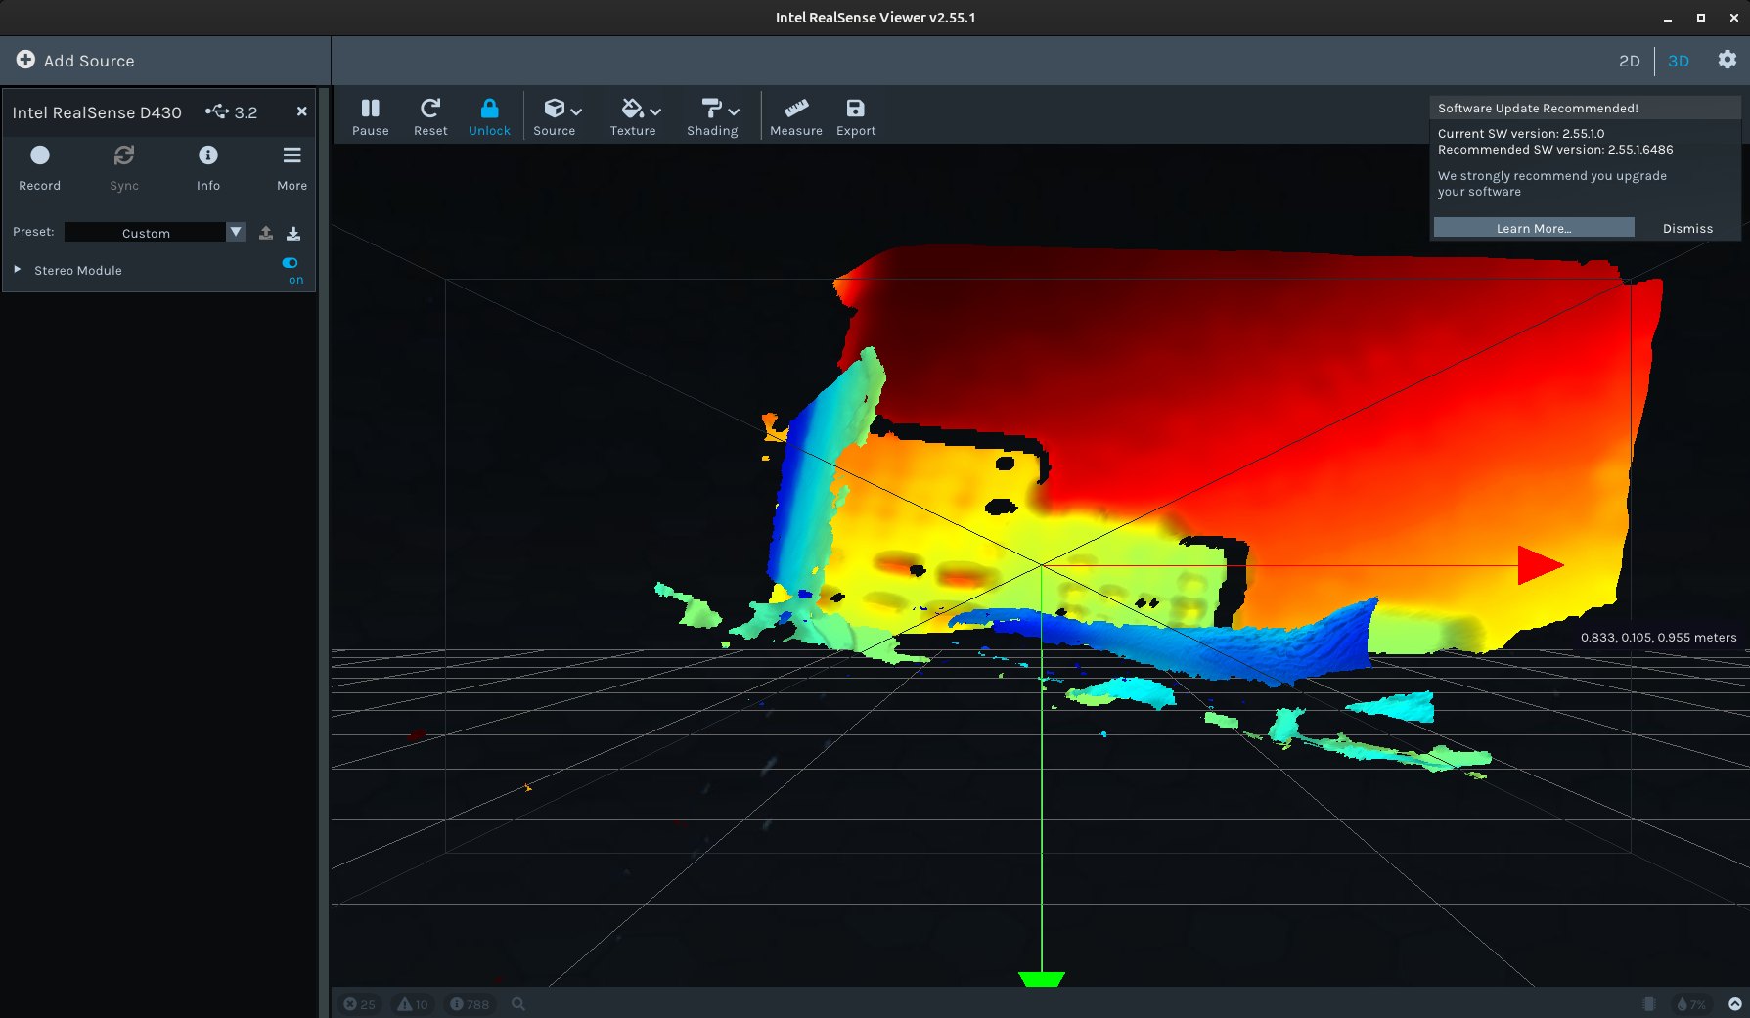The height and width of the screenshot is (1018, 1750).
Task: Open the settings gear icon
Action: [x=1728, y=60]
